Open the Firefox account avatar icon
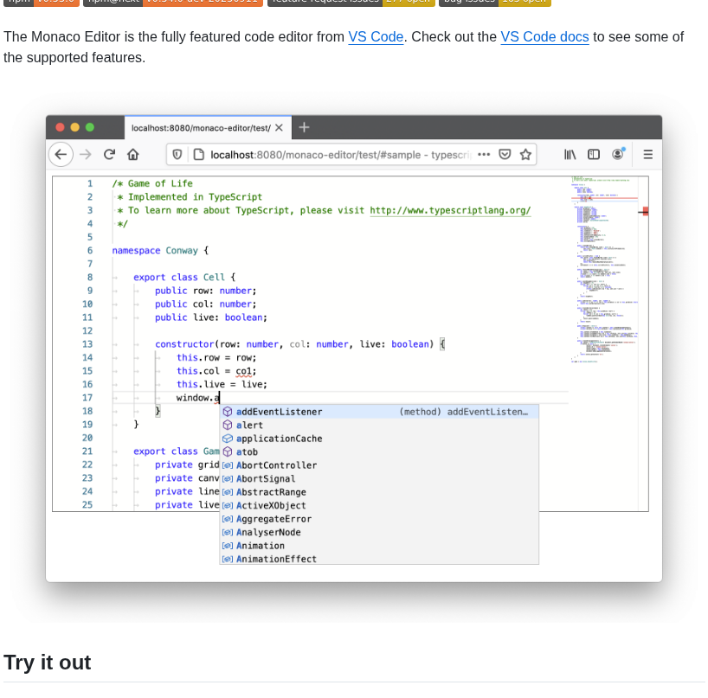The width and height of the screenshot is (708, 698). (x=618, y=154)
